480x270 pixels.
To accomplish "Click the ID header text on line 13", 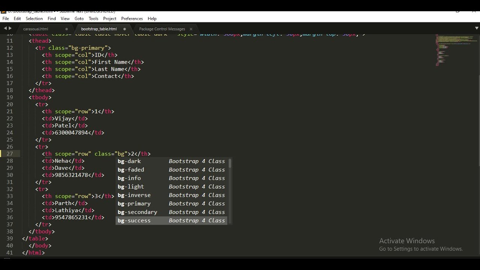I will [x=98, y=55].
